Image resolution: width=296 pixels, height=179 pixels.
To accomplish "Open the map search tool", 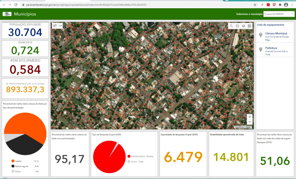I will [x=231, y=26].
